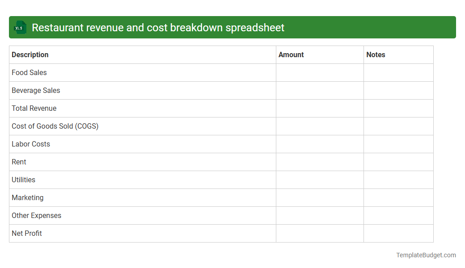Viewport: 465px width, 268px height.
Task: Select the Net Profit row label
Action: point(26,233)
